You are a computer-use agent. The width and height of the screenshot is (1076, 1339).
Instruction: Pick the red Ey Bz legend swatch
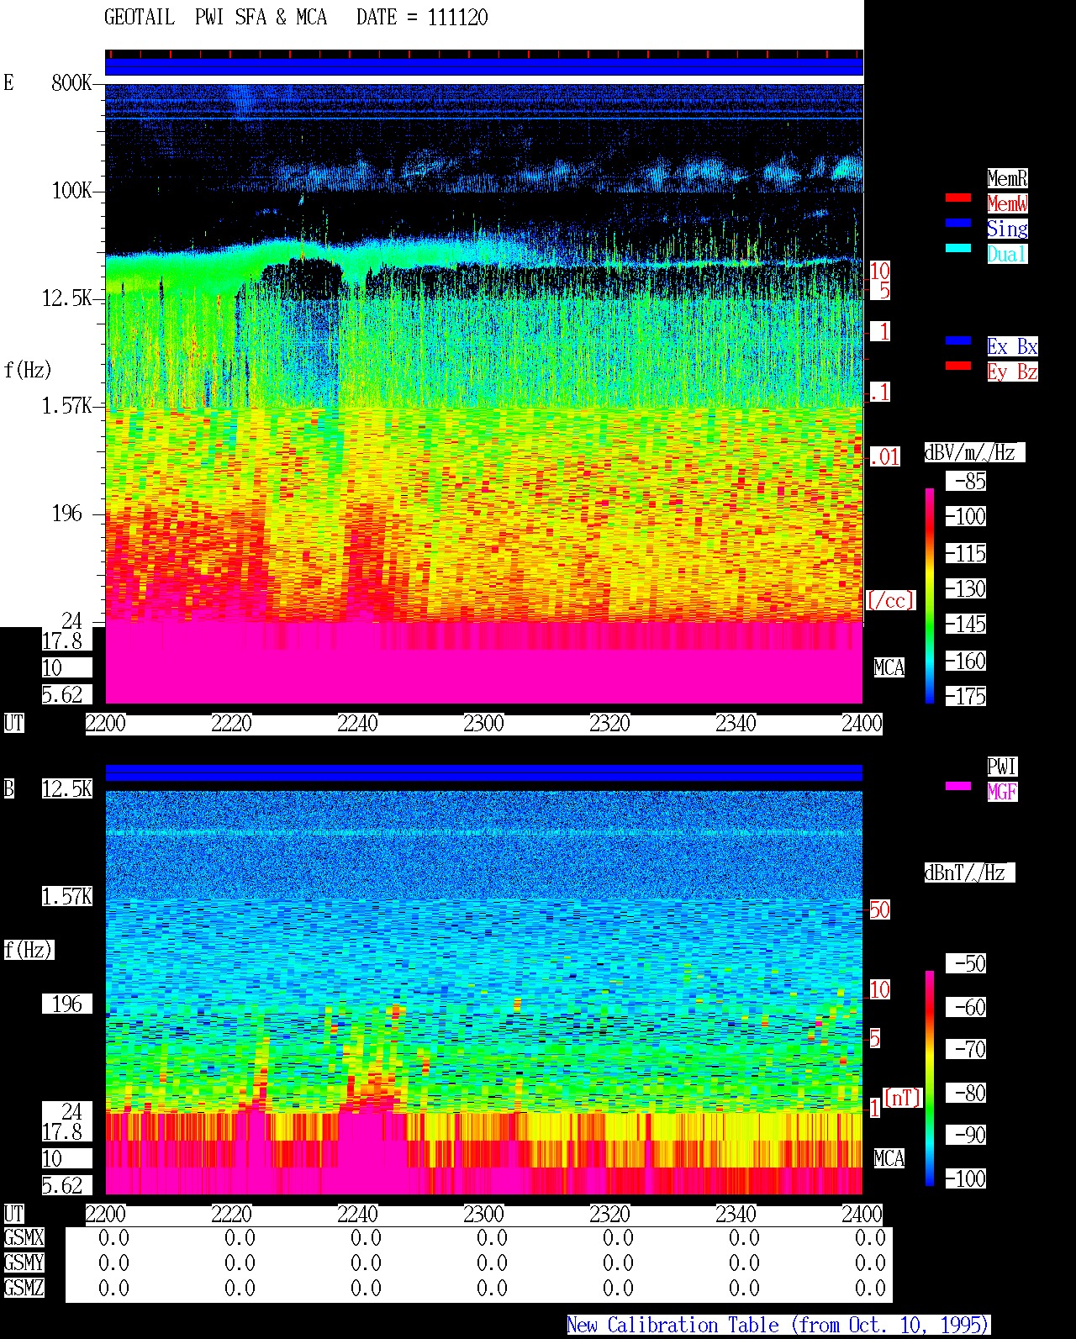point(958,366)
